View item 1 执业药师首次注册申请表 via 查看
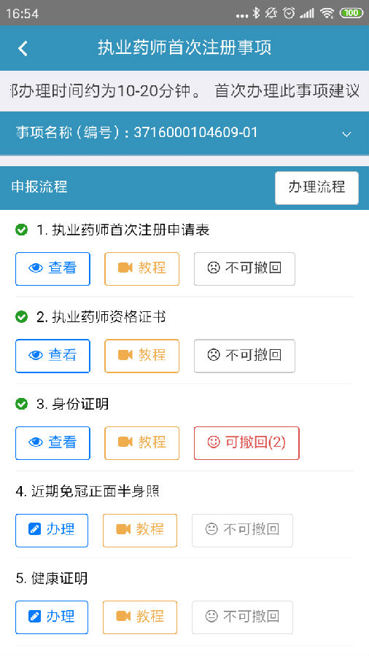This screenshot has height=656, width=369. (53, 268)
